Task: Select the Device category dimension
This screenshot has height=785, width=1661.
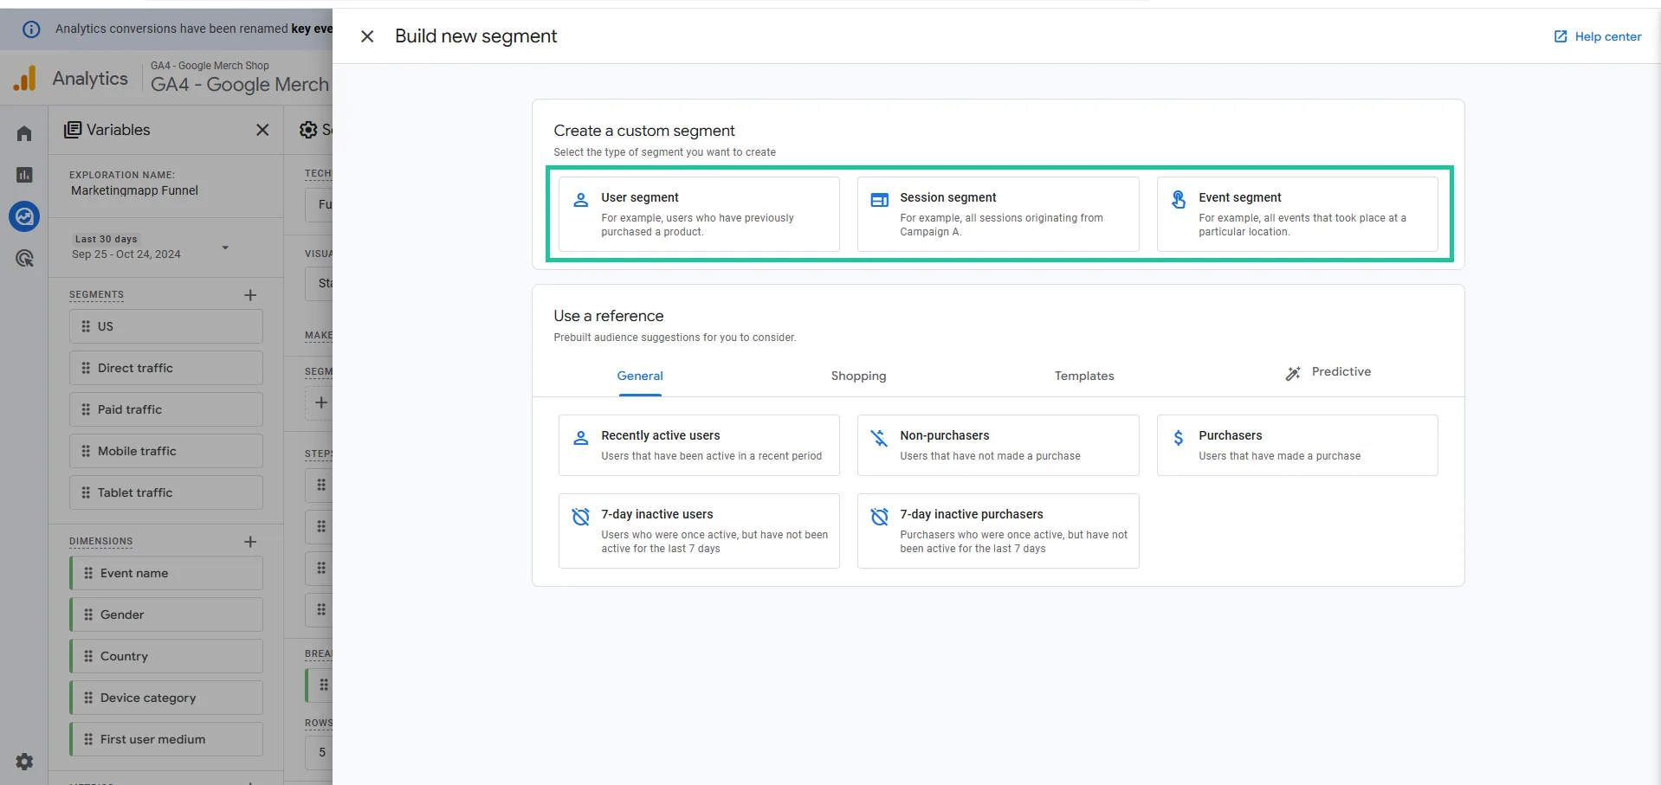Action: coord(166,698)
